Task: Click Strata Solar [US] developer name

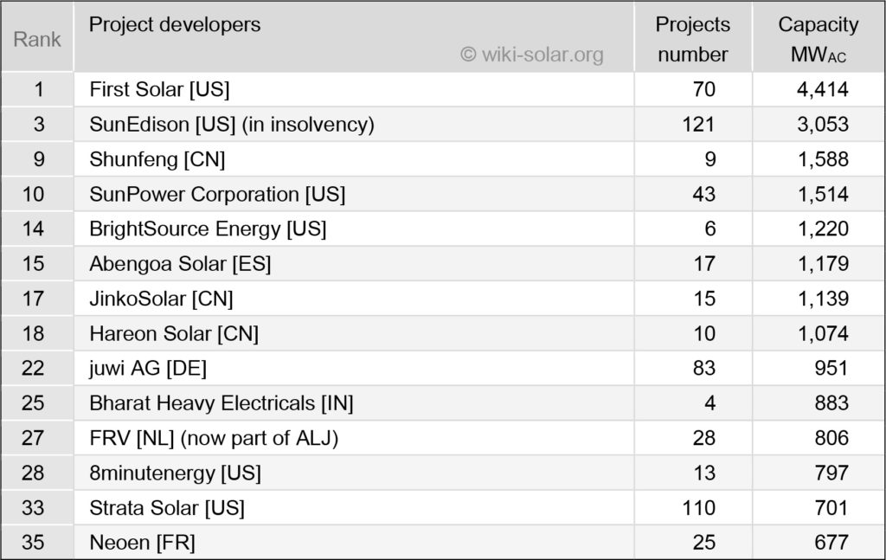Action: 167,507
